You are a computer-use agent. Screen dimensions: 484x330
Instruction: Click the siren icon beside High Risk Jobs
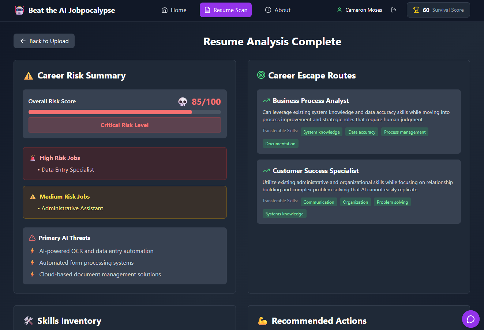[33, 158]
